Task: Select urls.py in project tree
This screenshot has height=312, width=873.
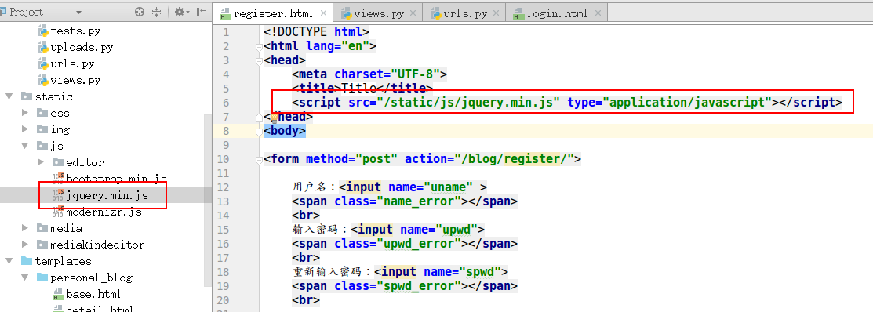Action: tap(72, 64)
